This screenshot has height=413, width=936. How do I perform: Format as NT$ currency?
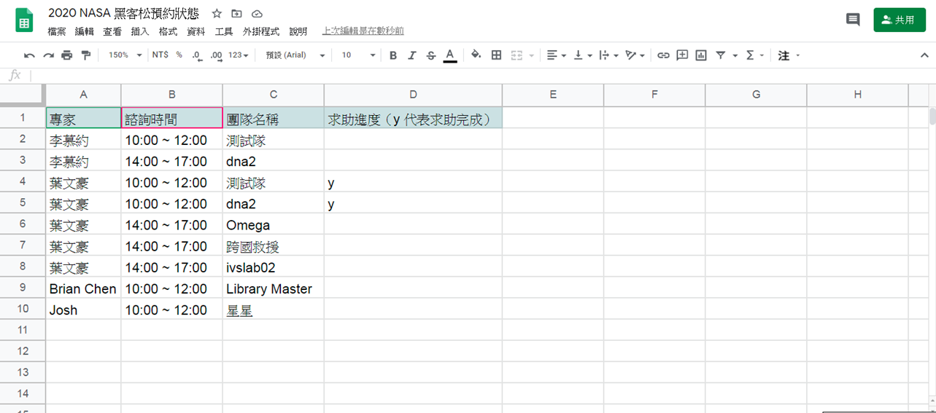(x=160, y=55)
